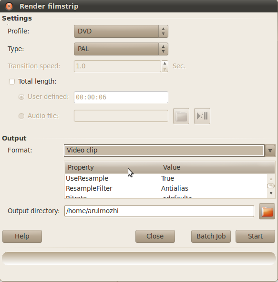Browse output directory with orange folder icon
278x282 pixels.
(267, 211)
